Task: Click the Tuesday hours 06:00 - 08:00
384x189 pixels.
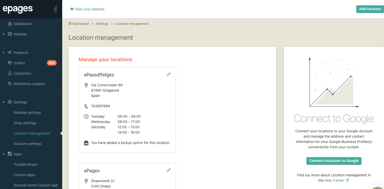Action: (x=129, y=116)
